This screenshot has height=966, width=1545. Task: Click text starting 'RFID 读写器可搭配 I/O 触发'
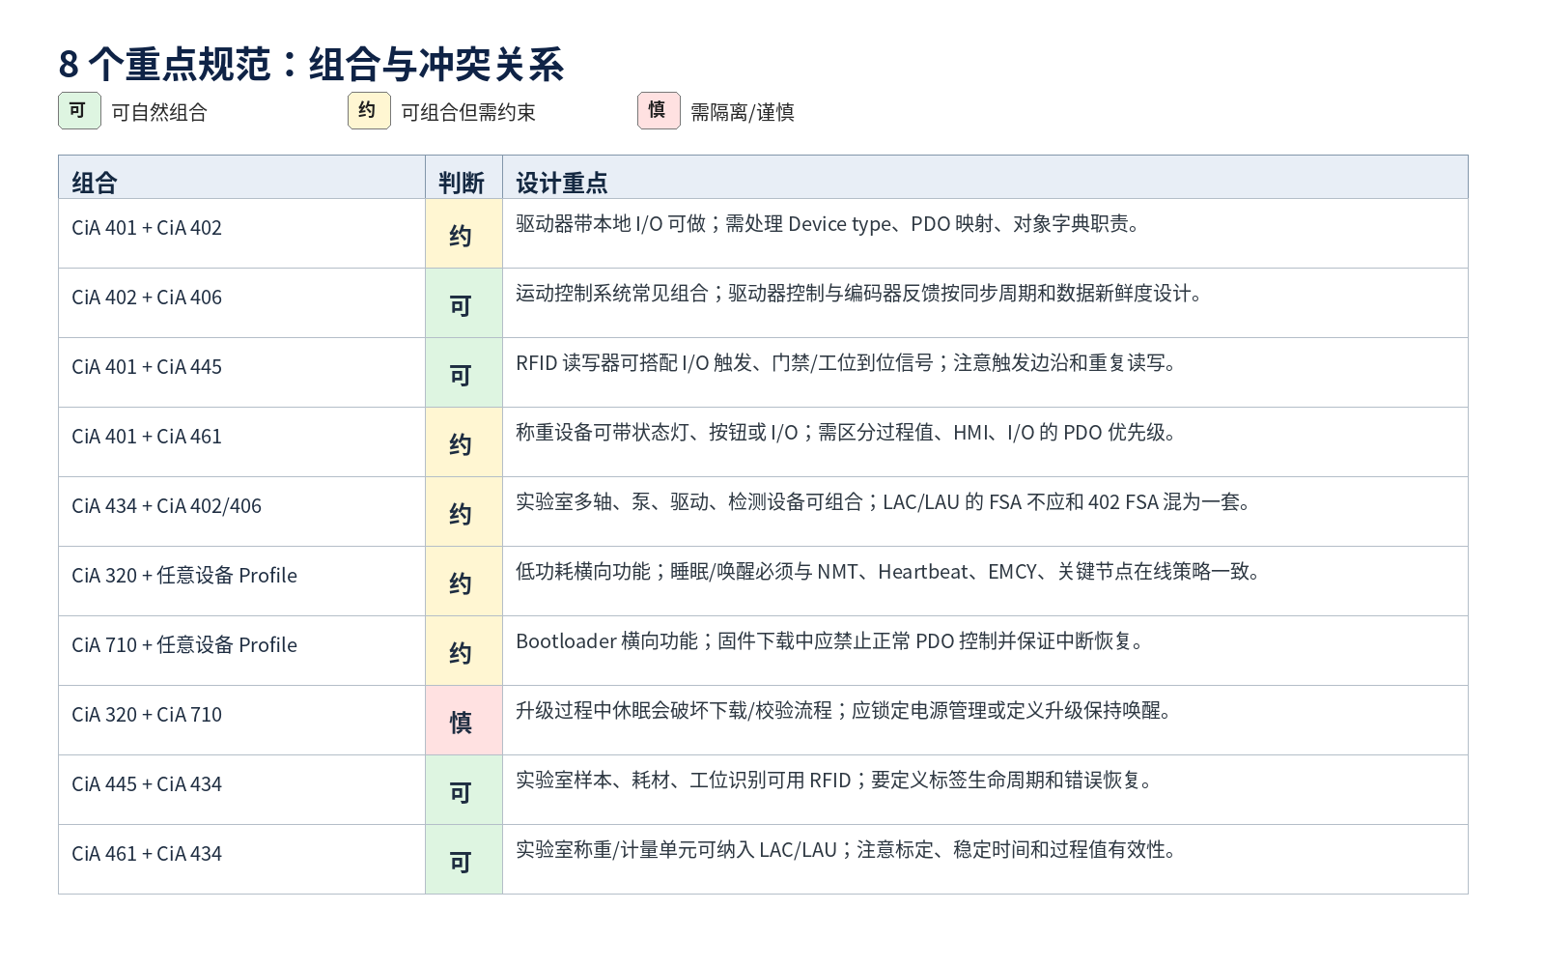pos(847,363)
